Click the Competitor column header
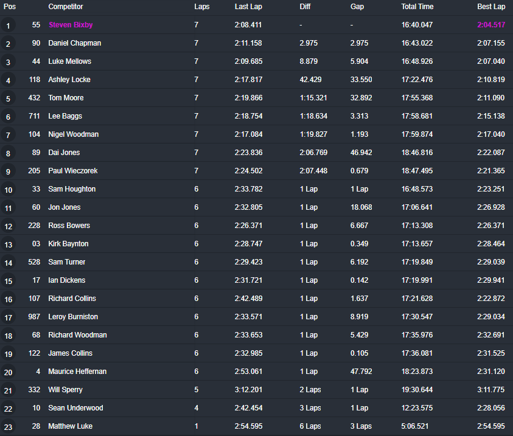The image size is (513, 436). coord(66,7)
